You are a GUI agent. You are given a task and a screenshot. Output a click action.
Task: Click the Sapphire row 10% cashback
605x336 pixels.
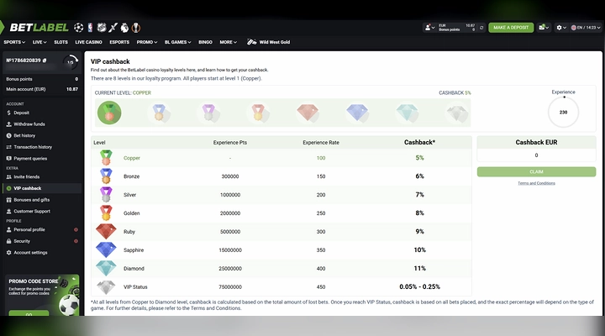(x=420, y=250)
